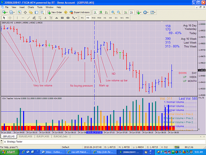Open the Profiles toolbar icon
Image resolution: width=206 pixels, height=155 pixels.
pos(11,12)
